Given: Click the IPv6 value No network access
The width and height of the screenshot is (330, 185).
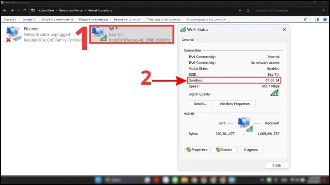Looking at the screenshot, I should (265, 63).
